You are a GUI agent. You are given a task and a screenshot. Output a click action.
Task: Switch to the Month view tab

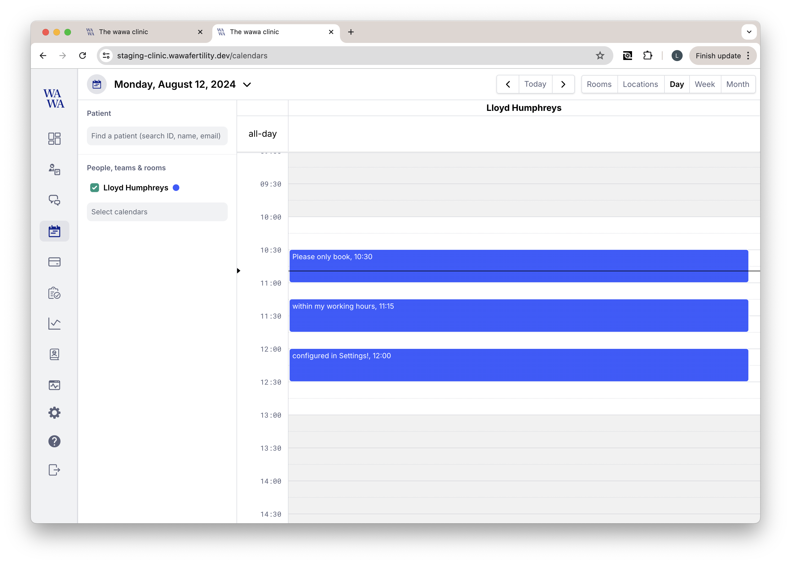[x=738, y=84]
